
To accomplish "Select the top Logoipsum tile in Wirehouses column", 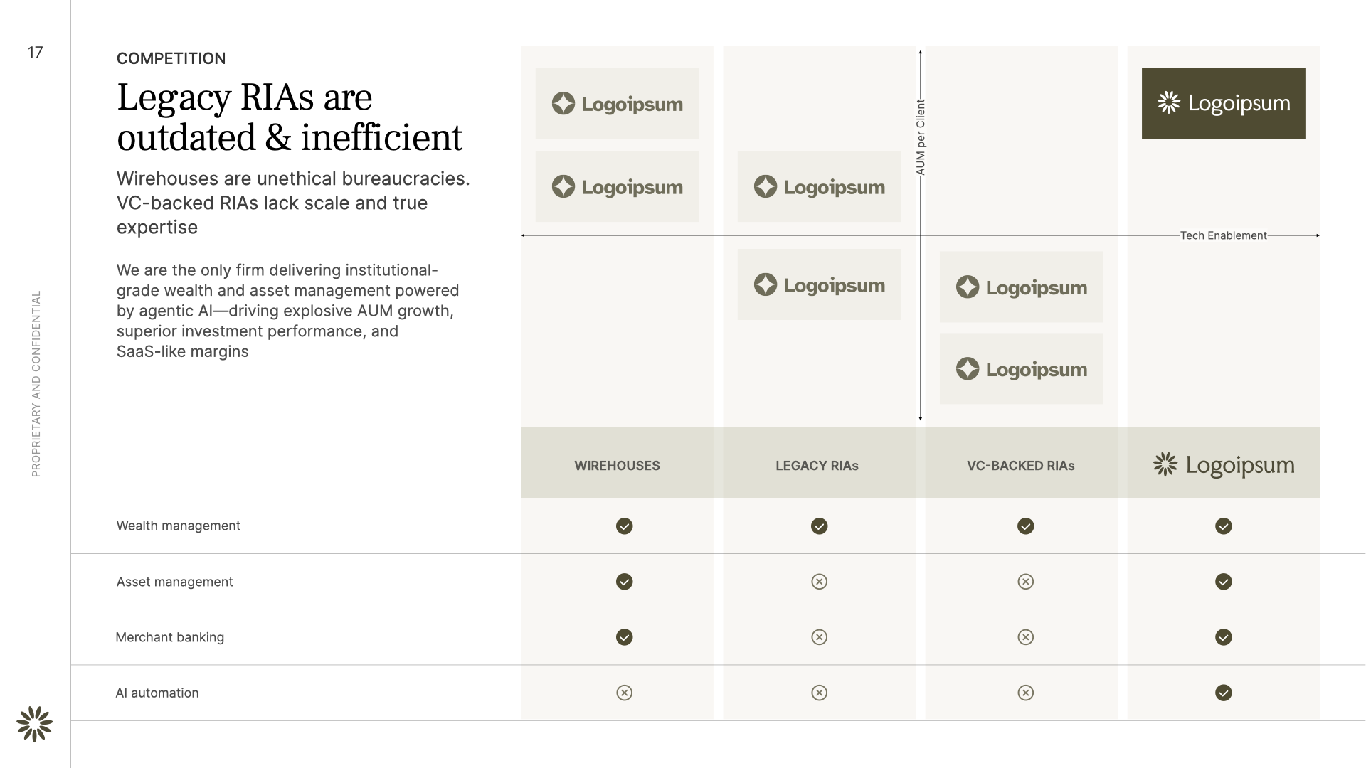I will [x=617, y=103].
